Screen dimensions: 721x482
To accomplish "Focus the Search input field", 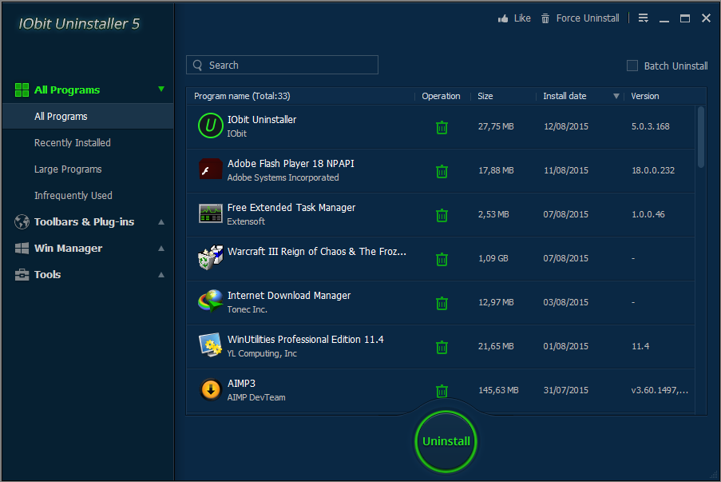I will click(282, 65).
